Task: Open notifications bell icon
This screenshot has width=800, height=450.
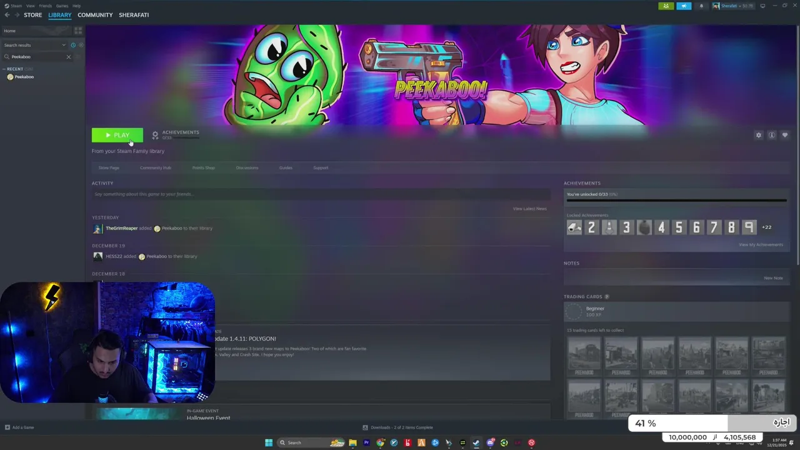Action: click(701, 6)
